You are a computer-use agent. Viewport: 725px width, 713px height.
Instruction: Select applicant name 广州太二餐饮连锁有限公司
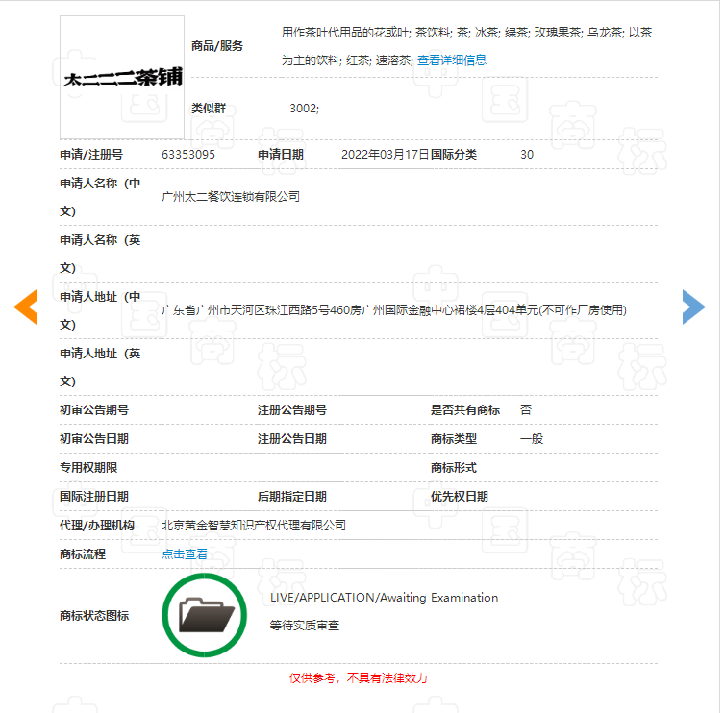pyautogui.click(x=231, y=197)
